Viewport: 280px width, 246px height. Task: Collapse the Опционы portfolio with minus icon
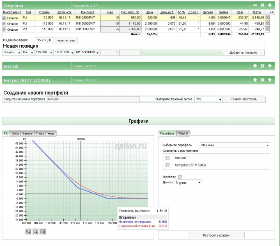[255, 5]
